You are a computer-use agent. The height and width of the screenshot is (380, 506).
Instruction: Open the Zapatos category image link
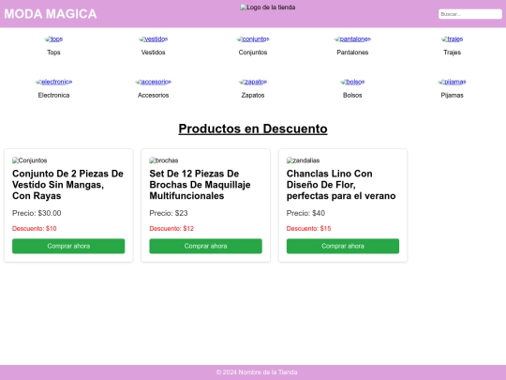(253, 82)
